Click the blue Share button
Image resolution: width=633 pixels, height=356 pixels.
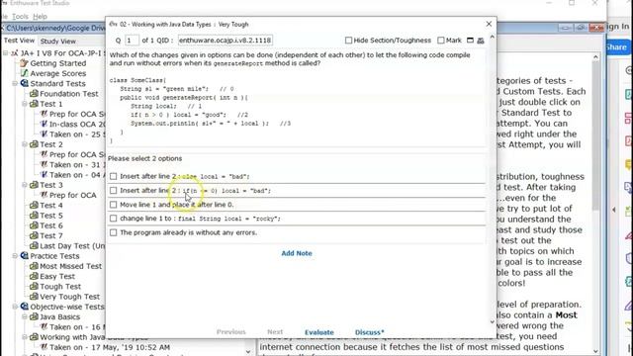[x=617, y=47]
